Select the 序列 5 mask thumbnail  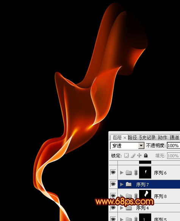point(145,217)
